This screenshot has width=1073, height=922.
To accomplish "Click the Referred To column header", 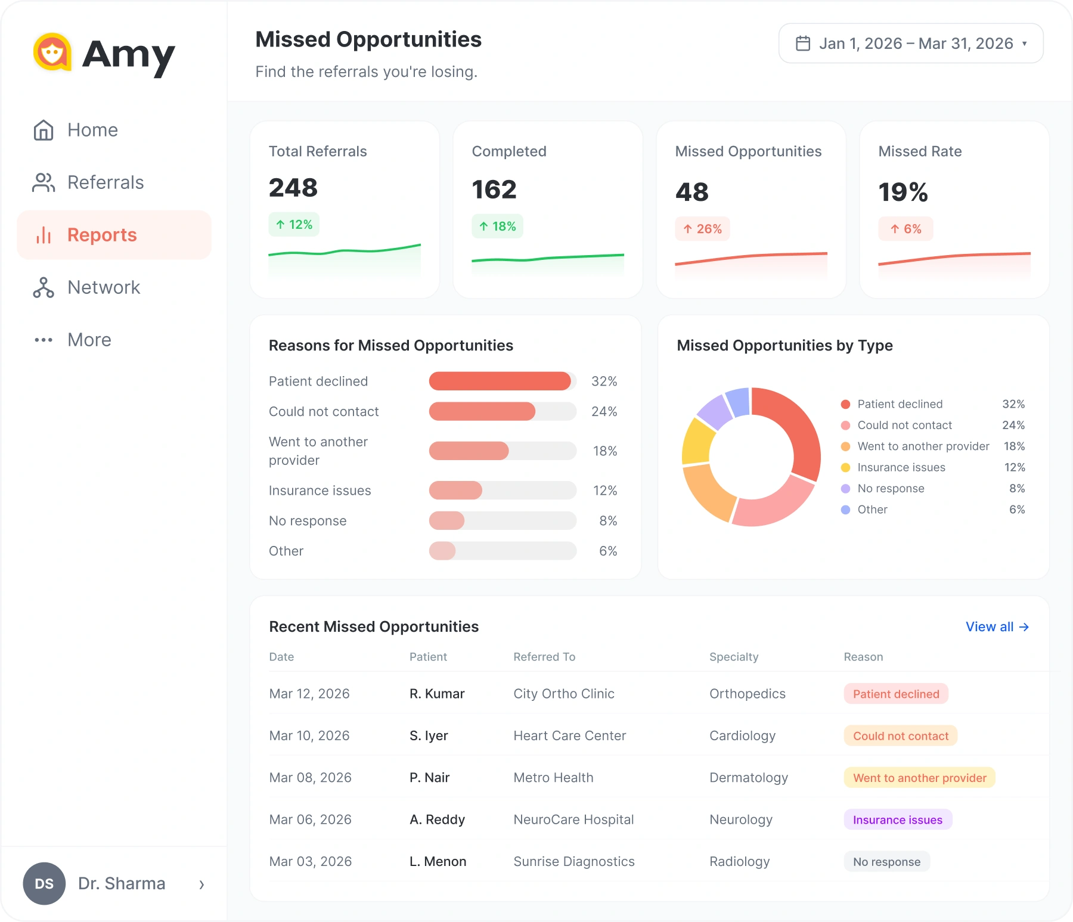I will click(x=544, y=657).
